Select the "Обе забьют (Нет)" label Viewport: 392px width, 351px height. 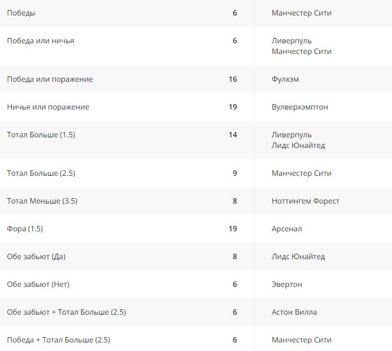point(38,284)
